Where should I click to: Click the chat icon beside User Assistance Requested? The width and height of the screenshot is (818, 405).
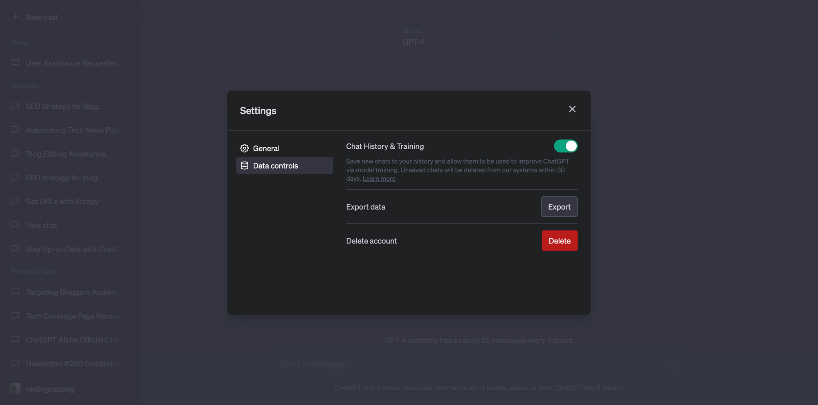click(x=15, y=63)
